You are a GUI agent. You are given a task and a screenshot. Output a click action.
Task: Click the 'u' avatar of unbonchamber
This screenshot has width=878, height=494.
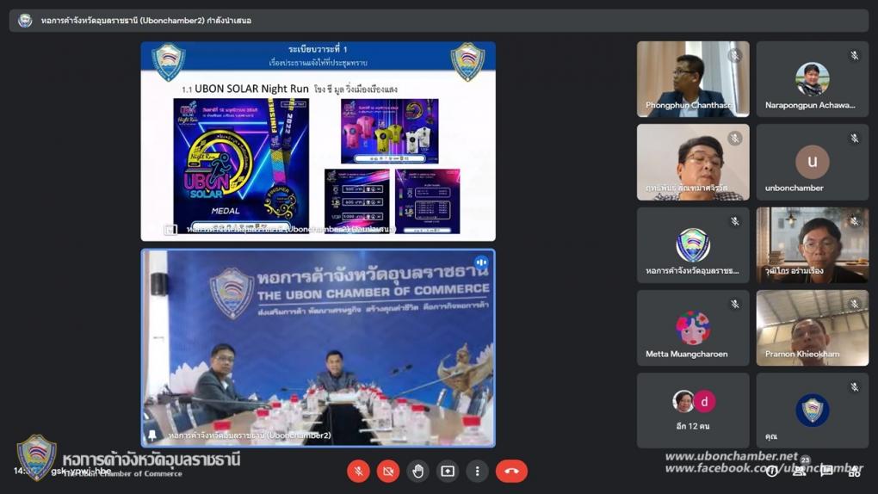(813, 161)
